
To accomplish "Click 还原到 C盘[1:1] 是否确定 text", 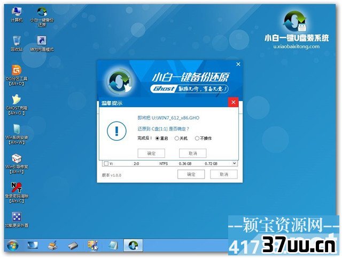I will point(163,129).
